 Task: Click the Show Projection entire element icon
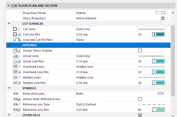point(162,18)
